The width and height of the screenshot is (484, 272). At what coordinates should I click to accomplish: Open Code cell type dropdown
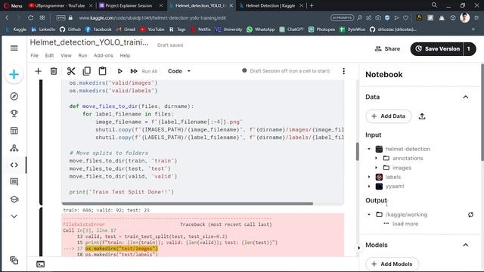(x=179, y=71)
